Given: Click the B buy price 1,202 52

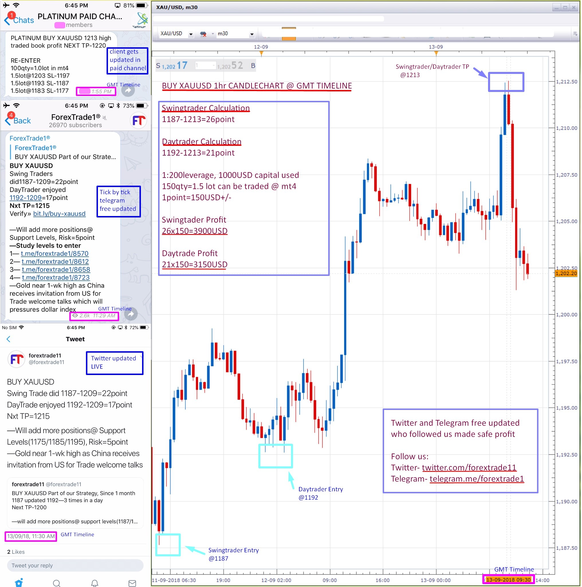Looking at the screenshot, I should tap(236, 65).
